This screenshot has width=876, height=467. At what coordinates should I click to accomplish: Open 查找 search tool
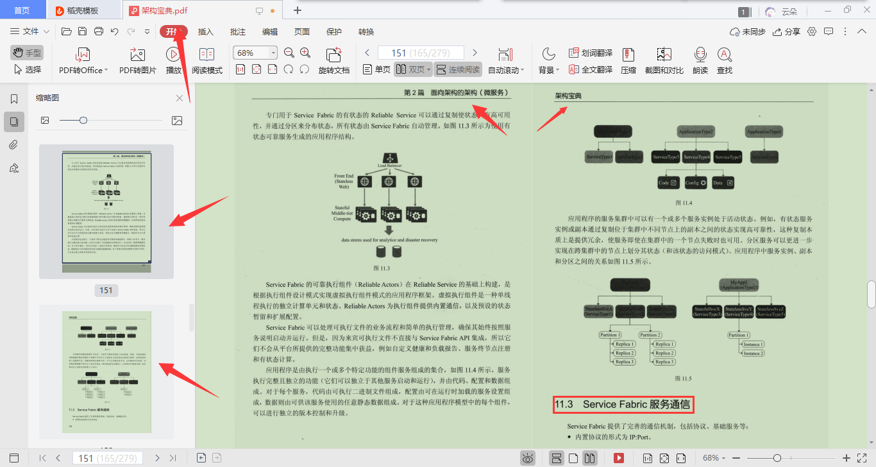[x=725, y=61]
